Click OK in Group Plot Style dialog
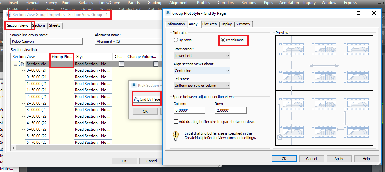The height and width of the screenshot is (172, 385). coord(284,159)
